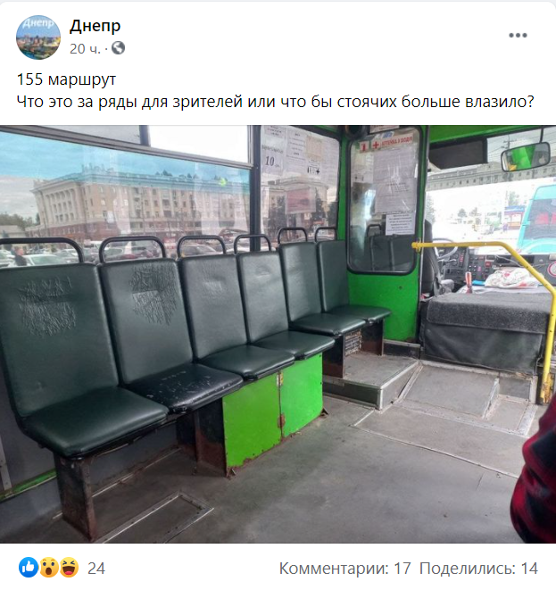The width and height of the screenshot is (556, 590).
Task: Open Комментарии: 17 comments link
Action: pos(345,569)
